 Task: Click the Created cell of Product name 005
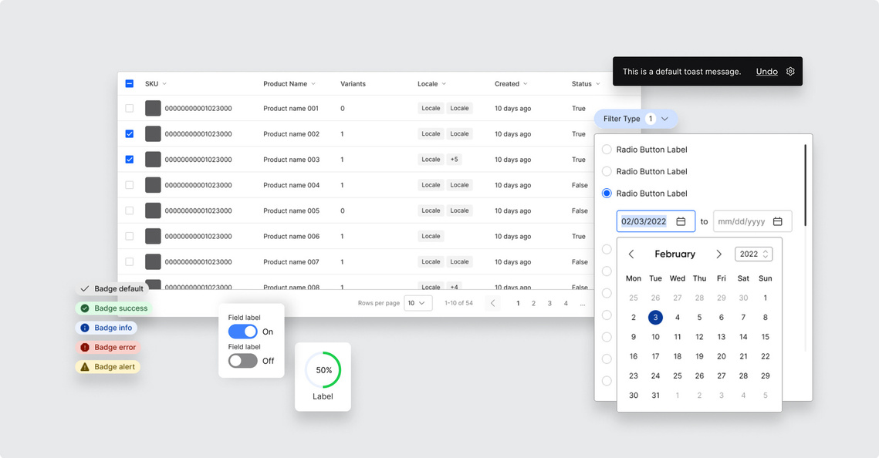coord(513,210)
